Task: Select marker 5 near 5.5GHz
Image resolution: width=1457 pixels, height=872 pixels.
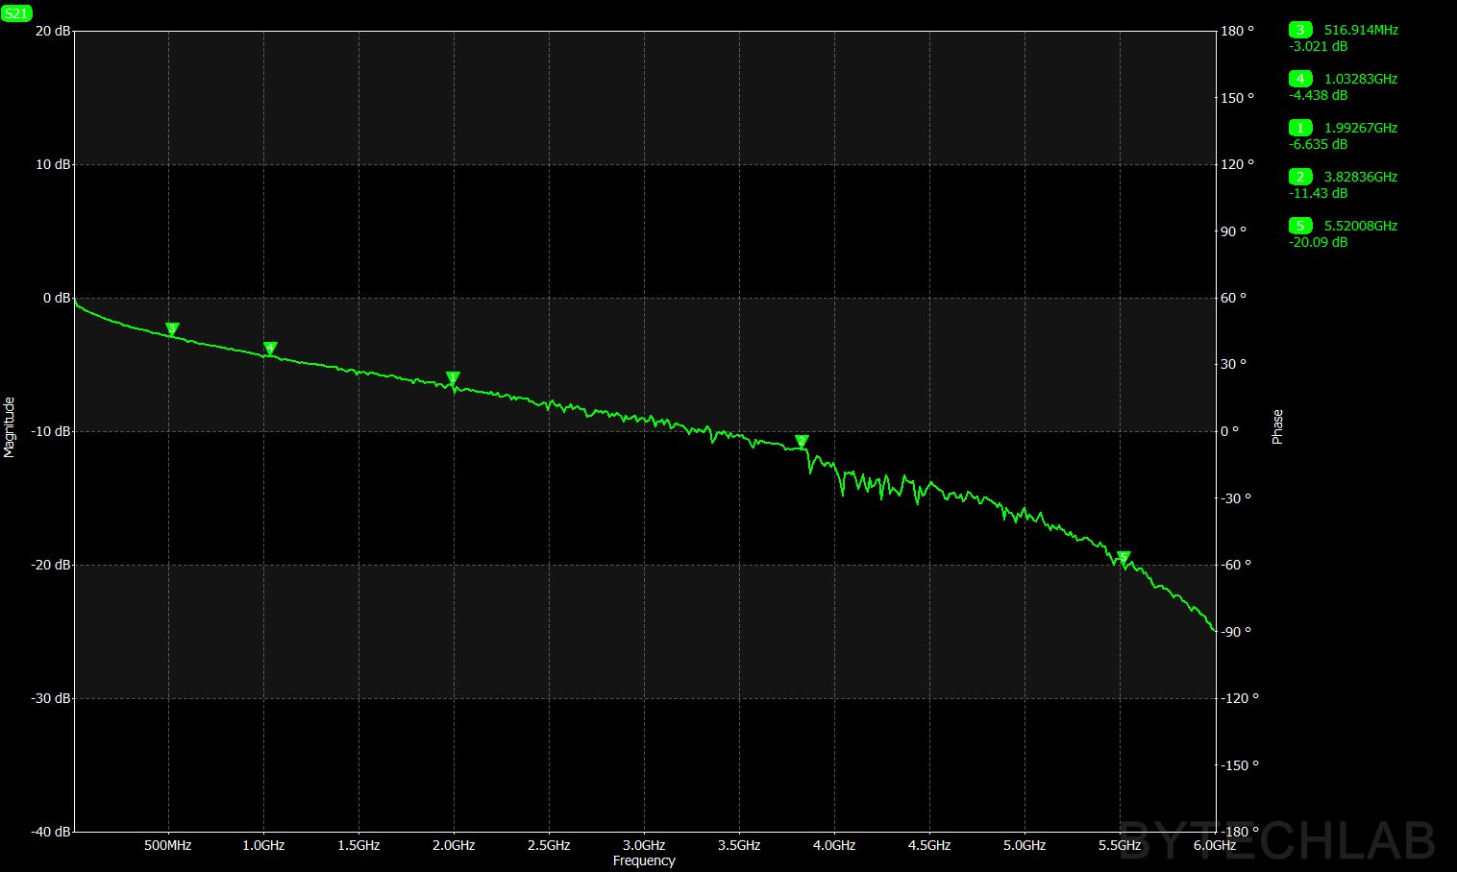Action: click(x=1124, y=558)
